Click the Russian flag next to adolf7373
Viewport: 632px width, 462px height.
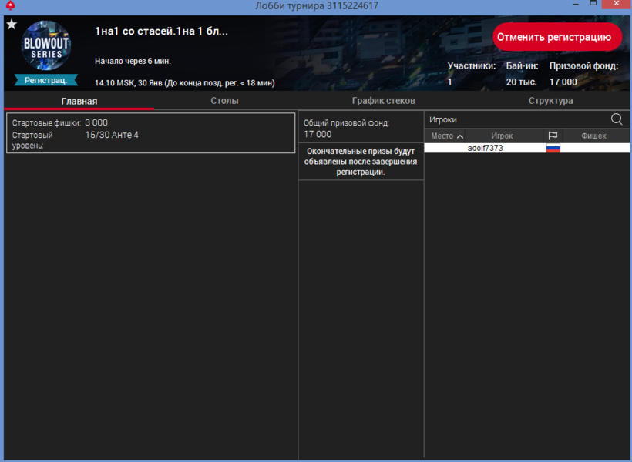tap(553, 148)
